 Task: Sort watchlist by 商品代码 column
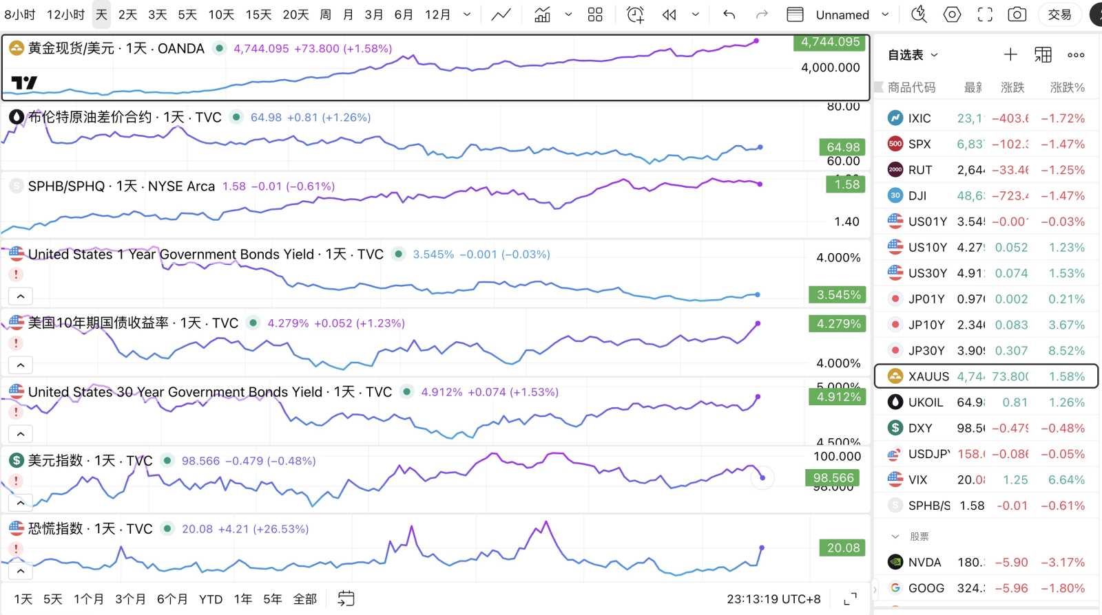coord(911,87)
